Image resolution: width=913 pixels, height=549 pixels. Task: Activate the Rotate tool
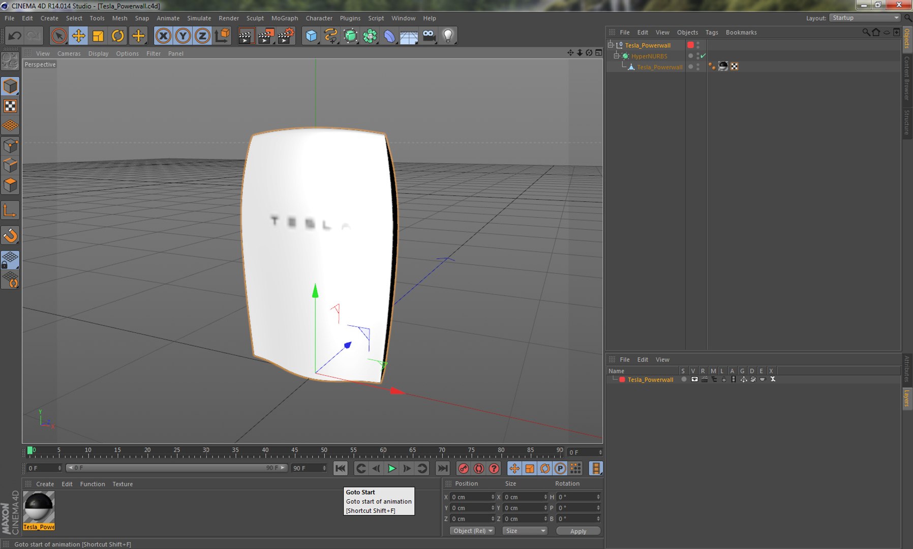[118, 36]
